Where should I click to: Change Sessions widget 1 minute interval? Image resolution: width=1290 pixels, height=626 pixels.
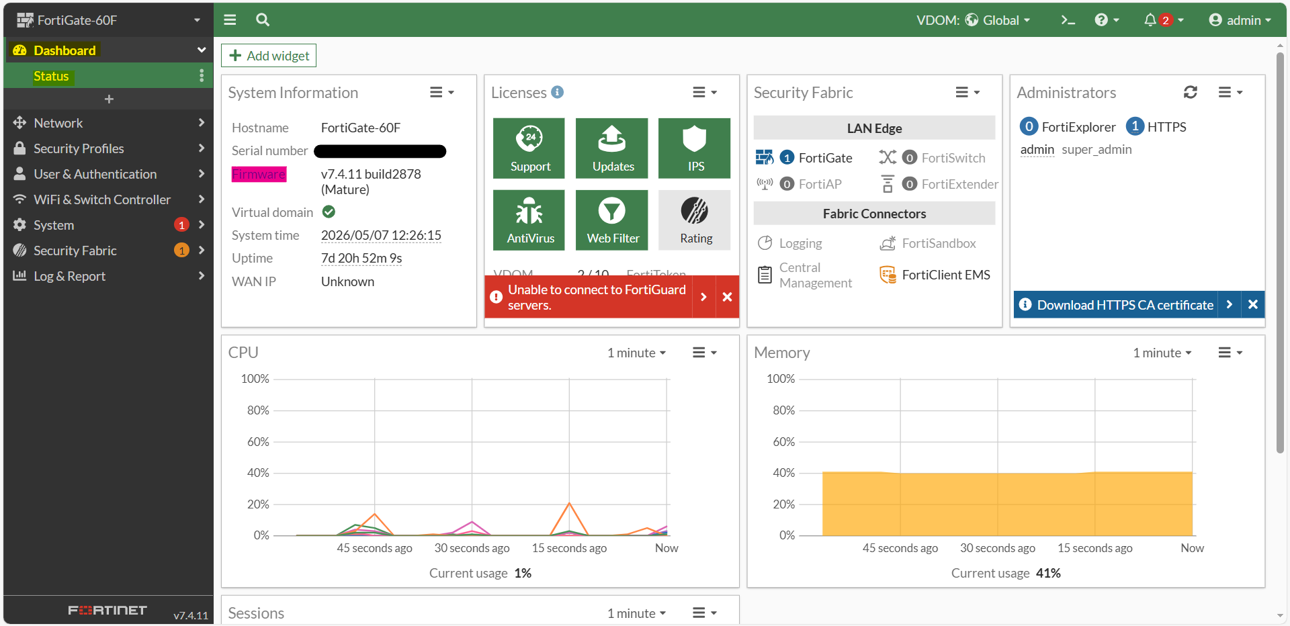point(636,613)
